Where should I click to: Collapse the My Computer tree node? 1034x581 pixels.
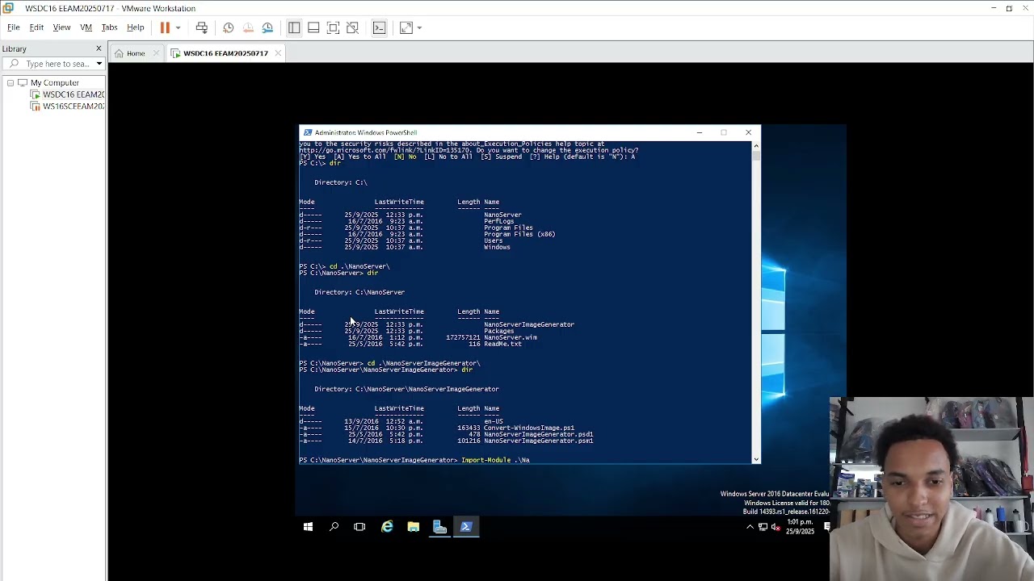click(11, 83)
